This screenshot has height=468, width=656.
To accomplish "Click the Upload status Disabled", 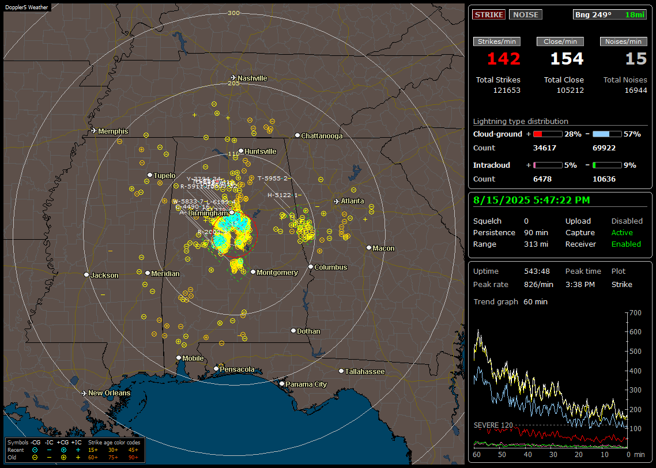I will point(627,221).
